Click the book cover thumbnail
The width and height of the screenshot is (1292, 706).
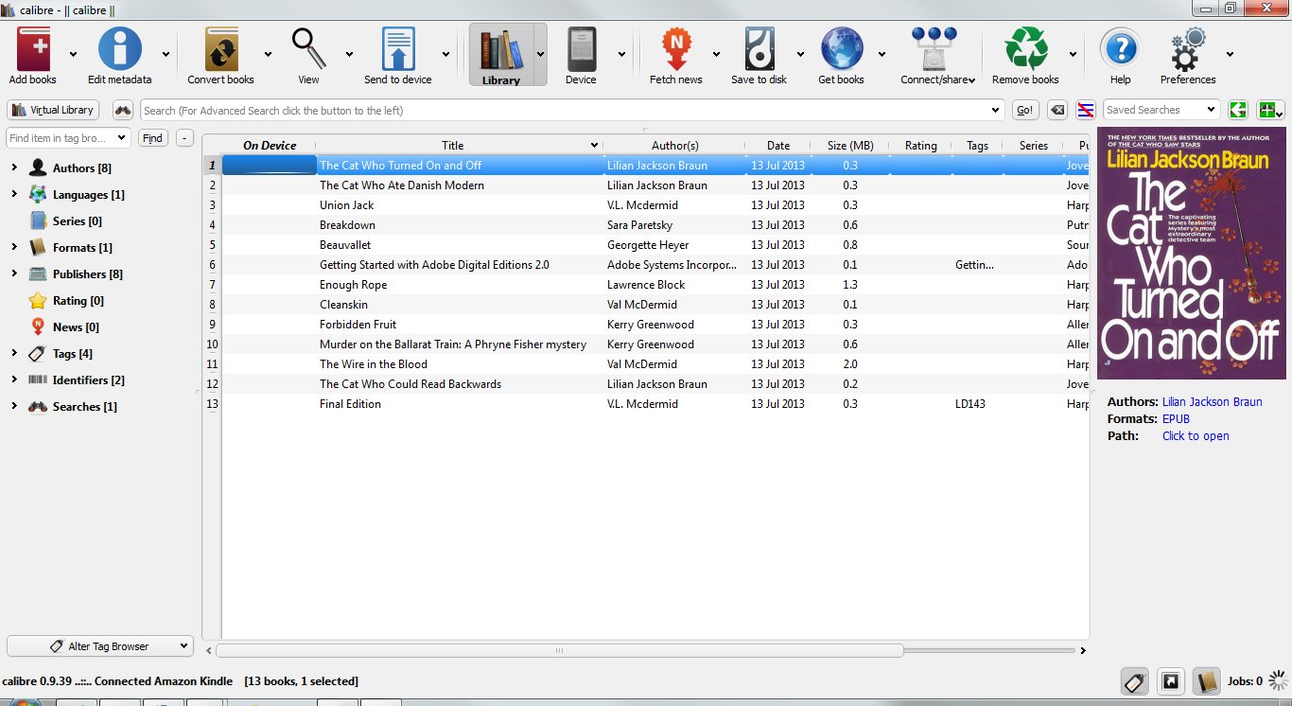(x=1192, y=255)
